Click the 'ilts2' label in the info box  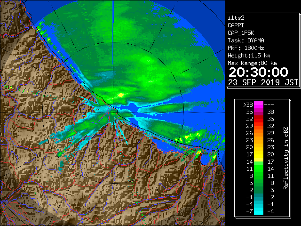point(236,18)
